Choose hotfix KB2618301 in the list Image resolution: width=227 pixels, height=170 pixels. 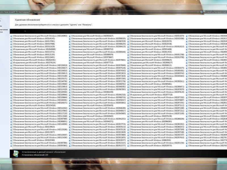[x=33, y=60]
